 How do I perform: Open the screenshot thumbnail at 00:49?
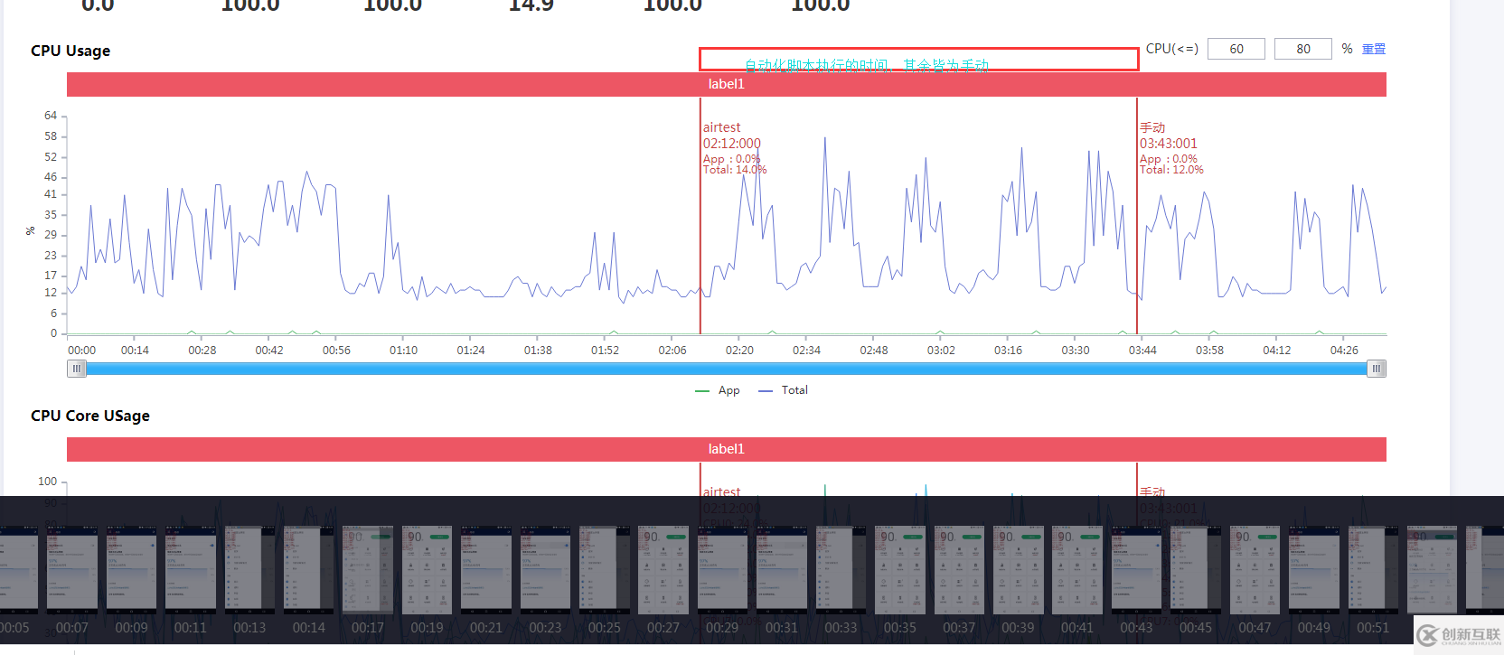pyautogui.click(x=1314, y=570)
